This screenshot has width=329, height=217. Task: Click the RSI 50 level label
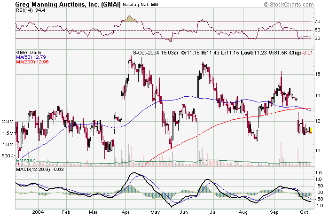317,30
